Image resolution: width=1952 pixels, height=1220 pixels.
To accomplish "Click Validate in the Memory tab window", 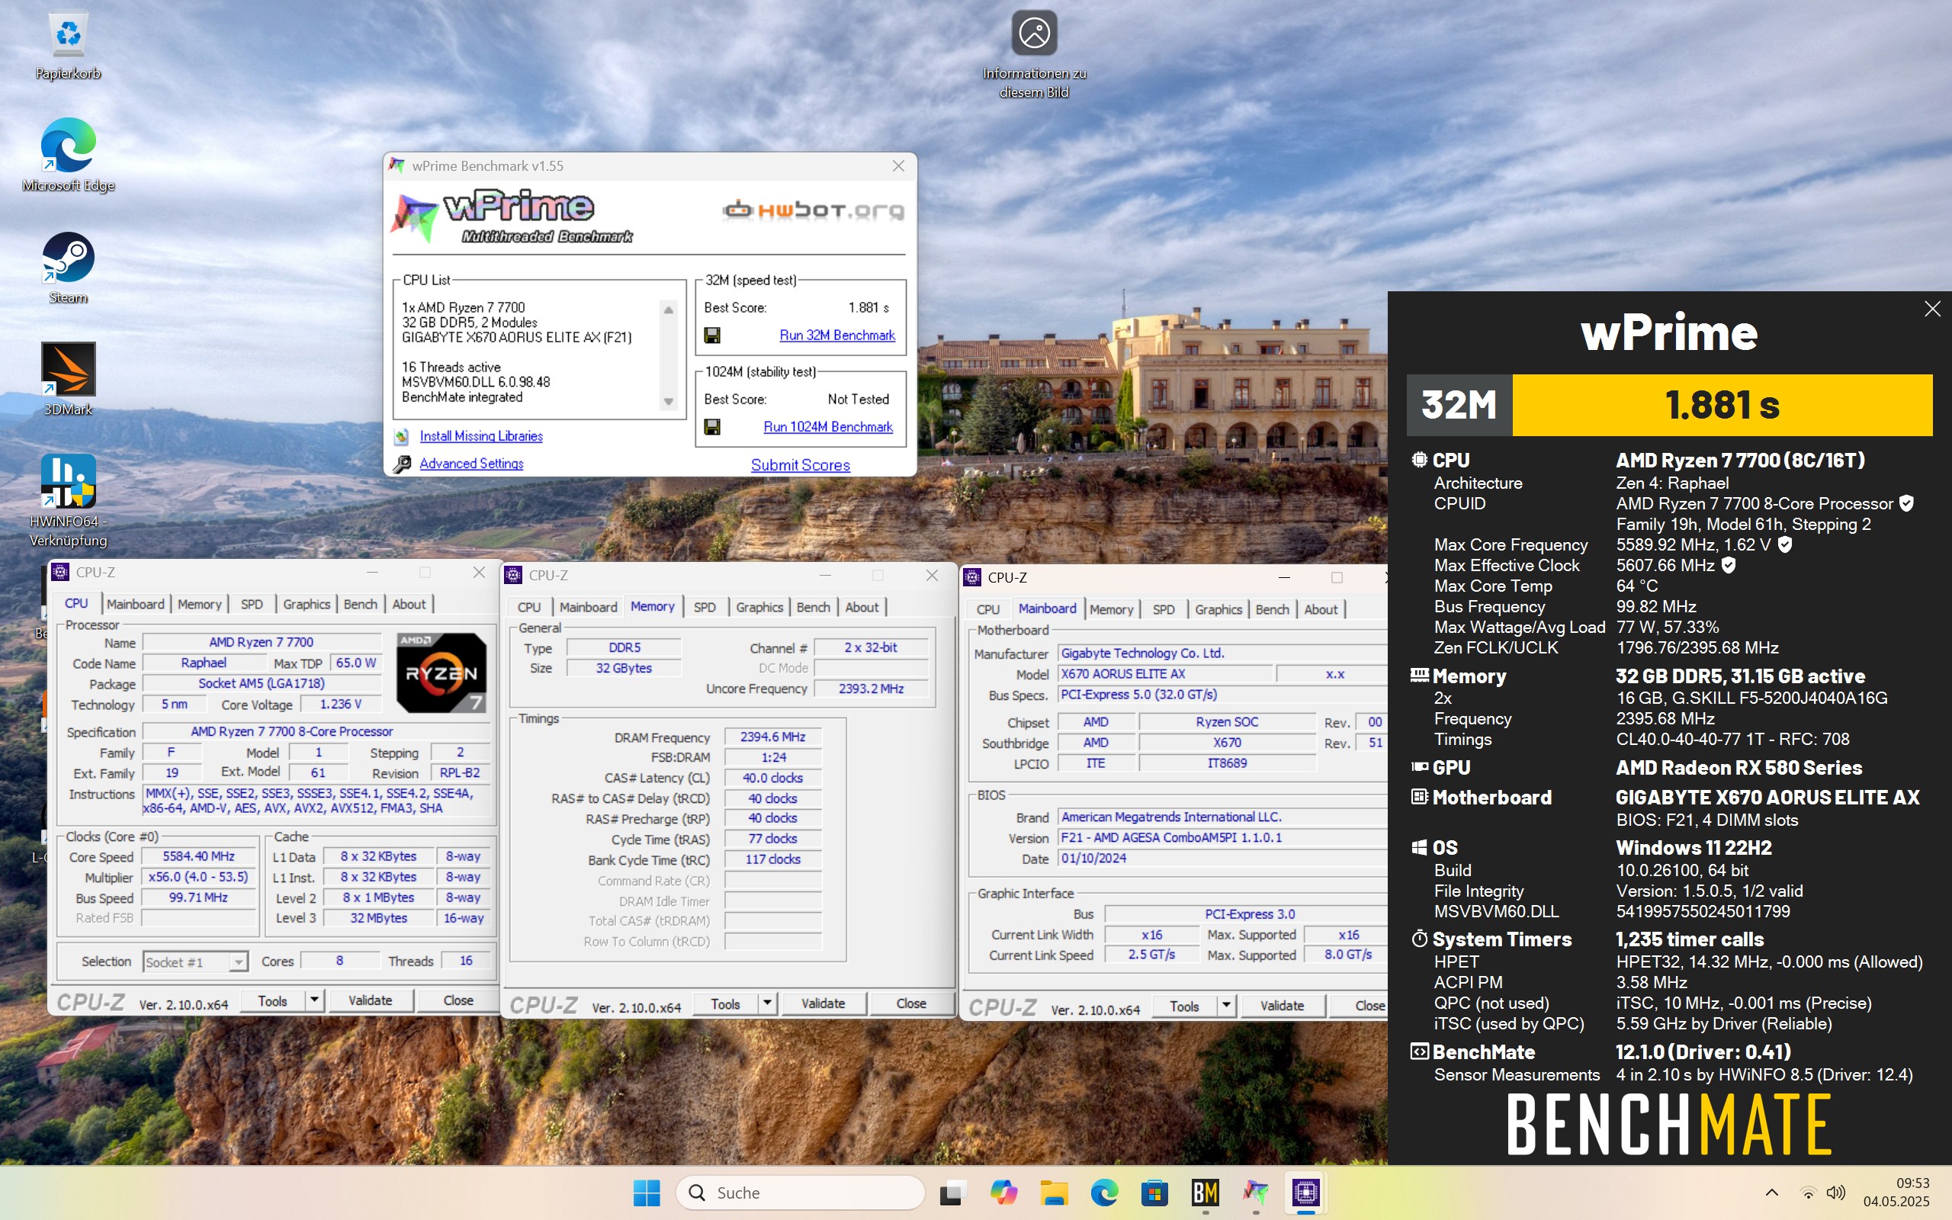I will 823,1003.
